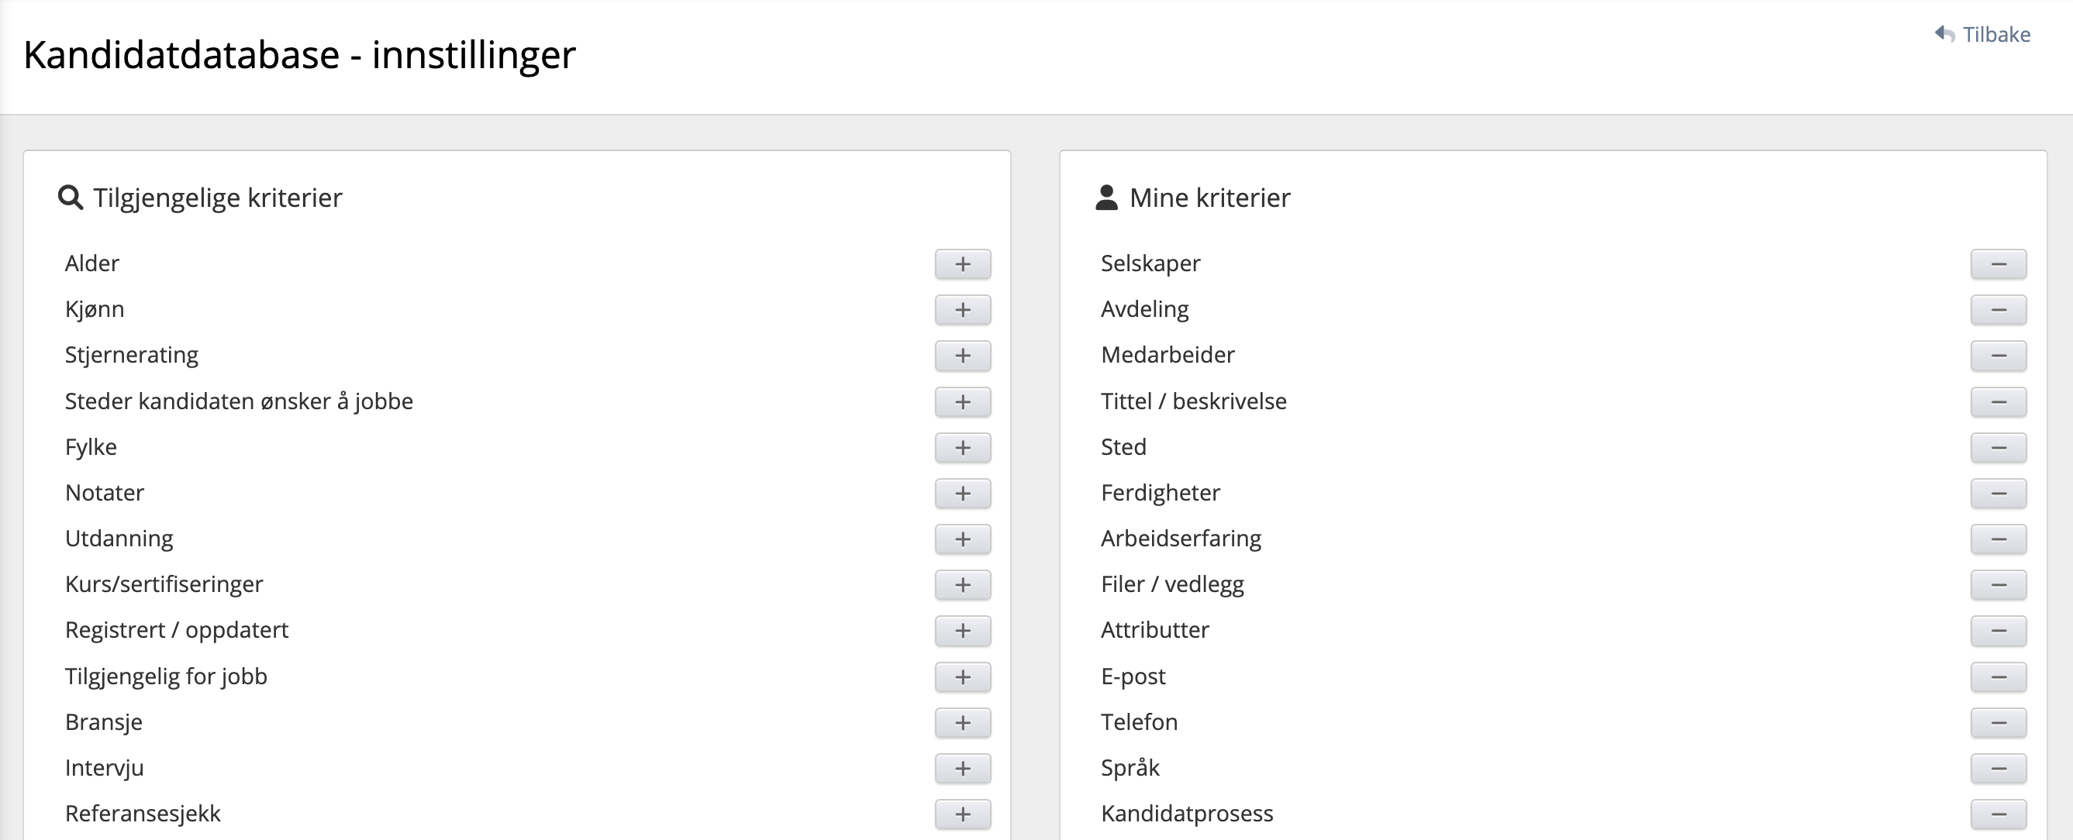Go back via Tilbake link
Viewport: 2073px width, 840px height.
pyautogui.click(x=1995, y=35)
